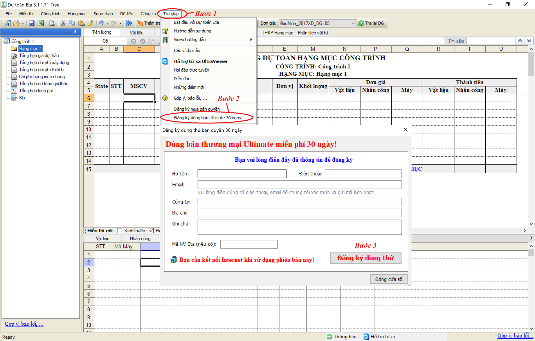Click the Save floppy disk icon
Viewport: 535px width, 341px height.
(32, 23)
